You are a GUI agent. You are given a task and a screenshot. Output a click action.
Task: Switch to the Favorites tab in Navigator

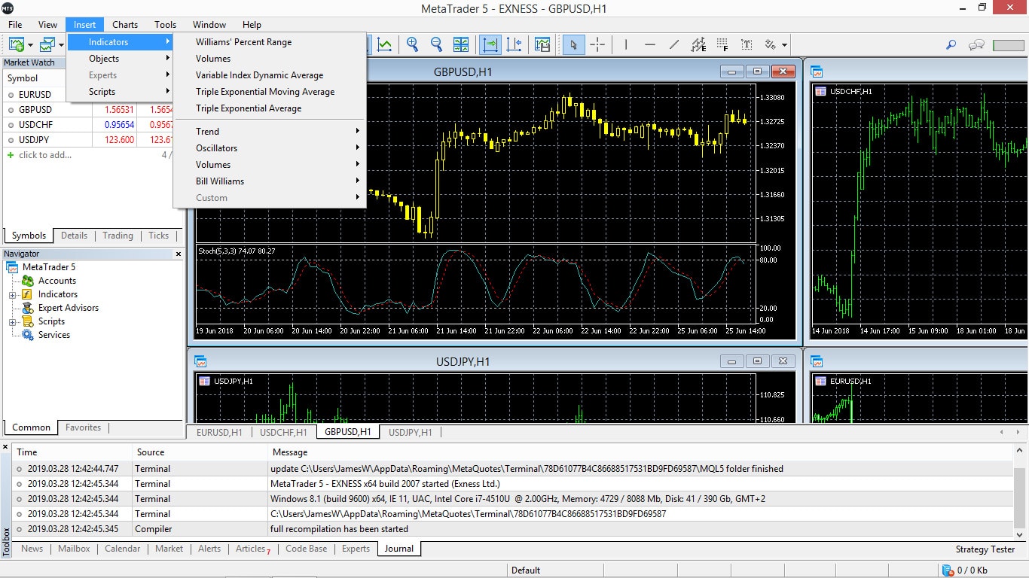pos(83,427)
